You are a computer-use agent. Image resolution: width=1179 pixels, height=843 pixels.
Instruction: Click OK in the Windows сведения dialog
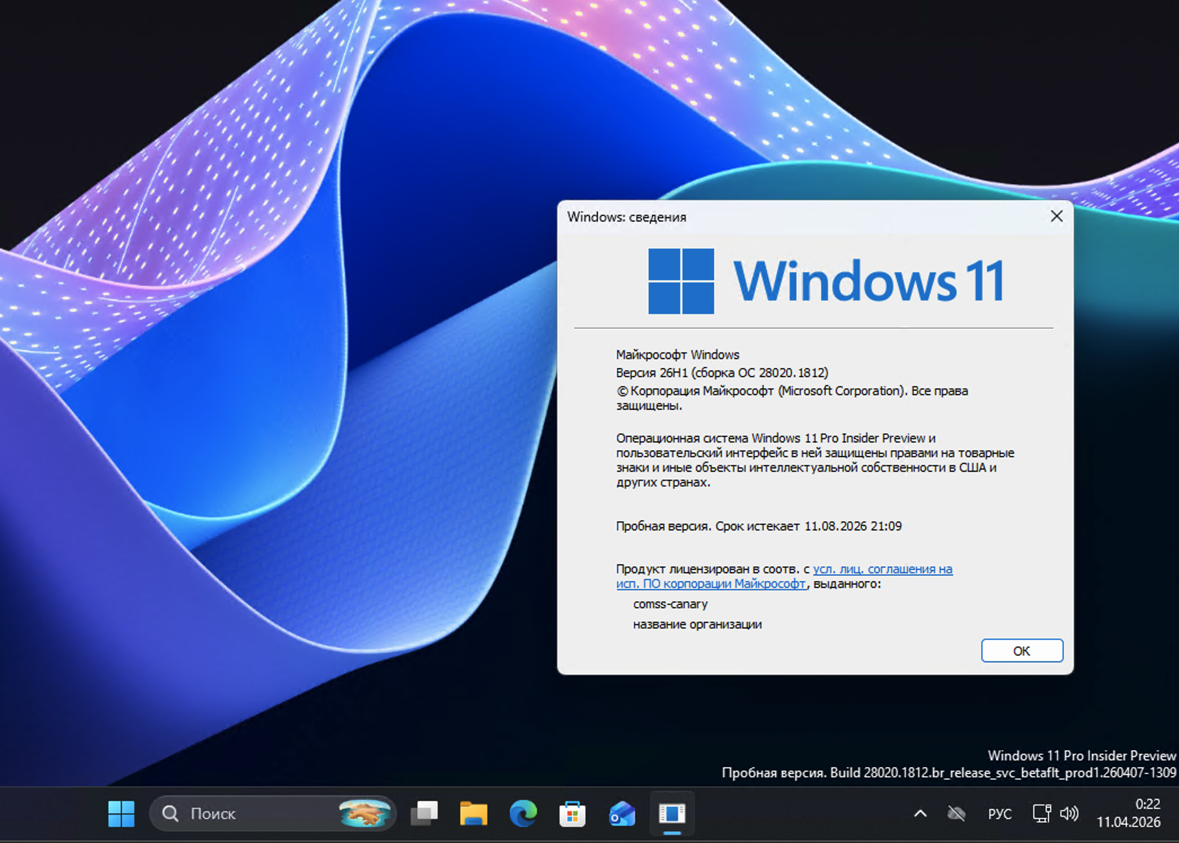point(1022,650)
